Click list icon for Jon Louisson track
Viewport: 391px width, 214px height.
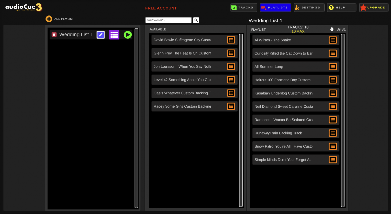(231, 67)
